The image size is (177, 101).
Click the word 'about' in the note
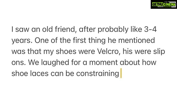130,62
